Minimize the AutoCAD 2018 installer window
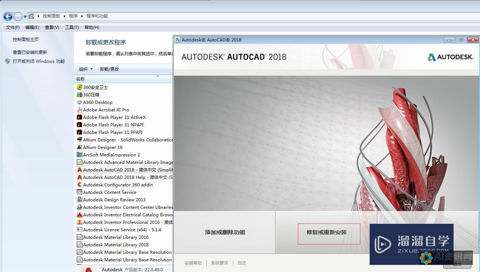 tap(449, 40)
